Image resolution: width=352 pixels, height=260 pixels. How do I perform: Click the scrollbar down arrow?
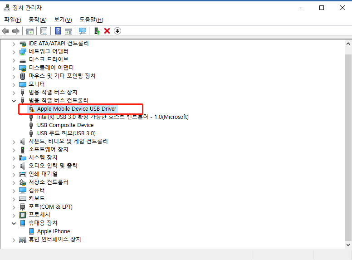coord(348,245)
